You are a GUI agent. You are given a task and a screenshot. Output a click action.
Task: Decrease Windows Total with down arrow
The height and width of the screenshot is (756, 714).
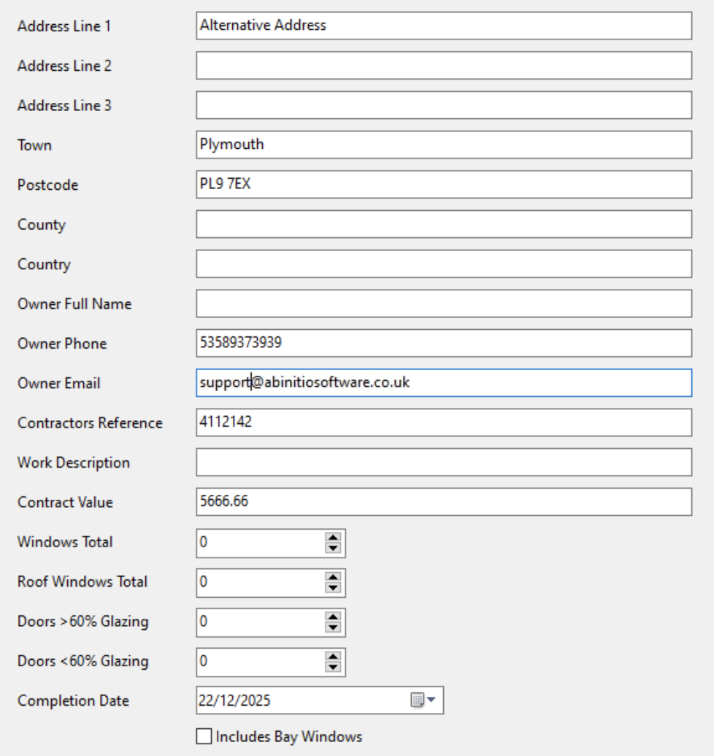pyautogui.click(x=334, y=547)
